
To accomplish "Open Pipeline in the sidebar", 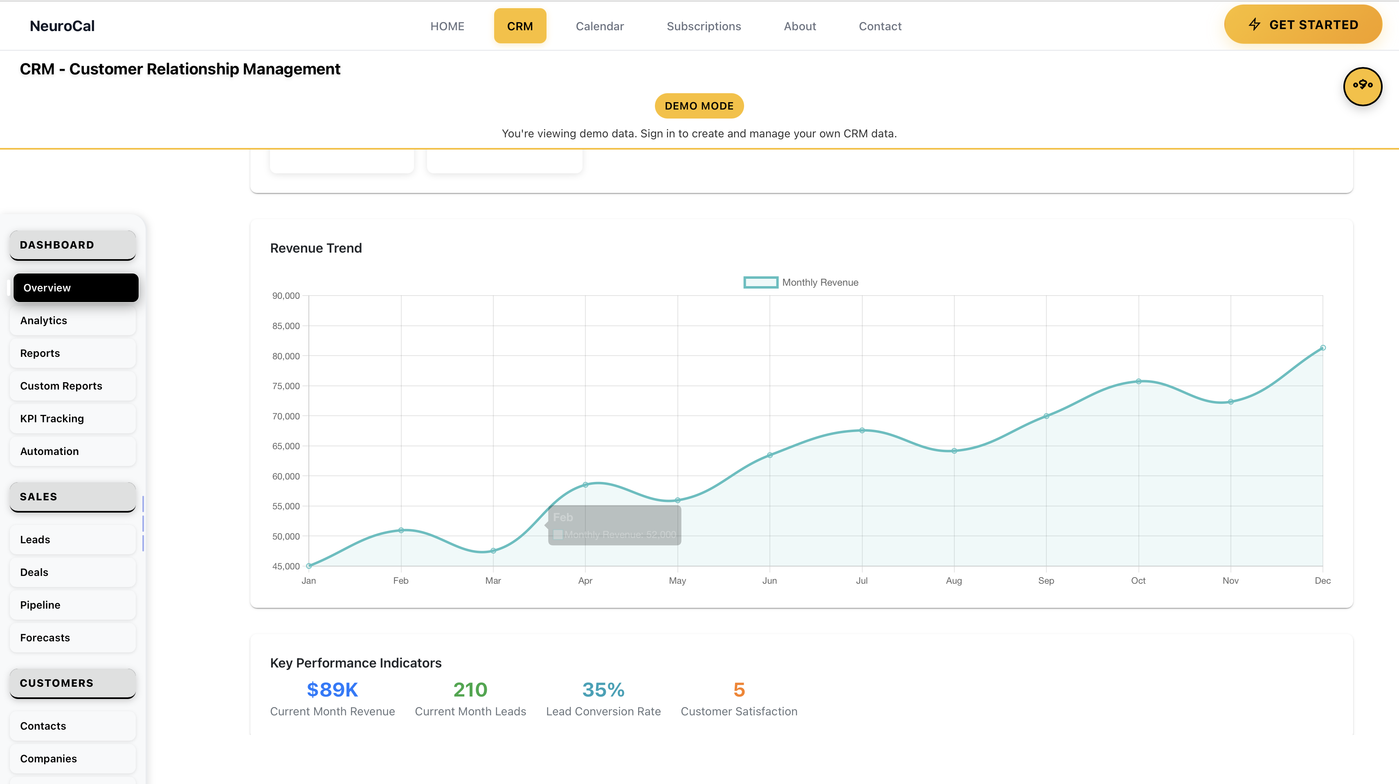I will click(73, 605).
